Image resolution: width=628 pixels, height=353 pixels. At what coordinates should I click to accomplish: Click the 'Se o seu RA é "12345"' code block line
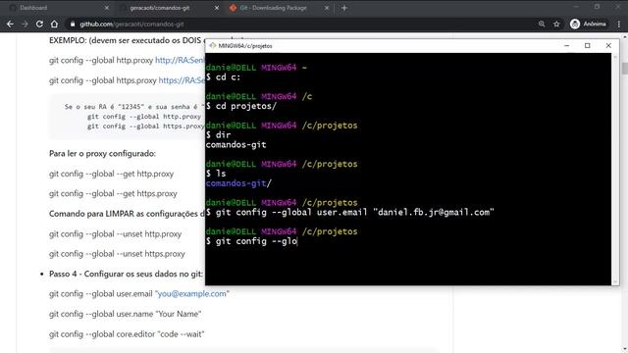tap(134, 107)
